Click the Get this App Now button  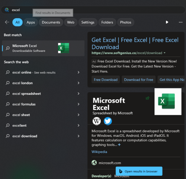[x=171, y=80]
